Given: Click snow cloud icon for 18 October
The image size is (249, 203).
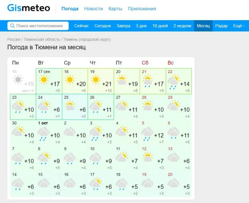Looking at the screenshot, I should click(x=121, y=184).
